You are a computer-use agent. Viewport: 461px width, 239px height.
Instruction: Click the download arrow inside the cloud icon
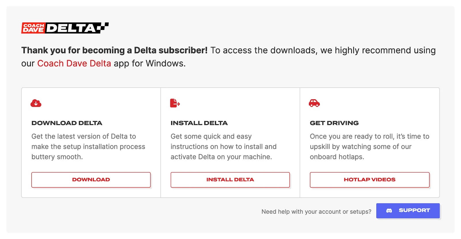point(35,104)
